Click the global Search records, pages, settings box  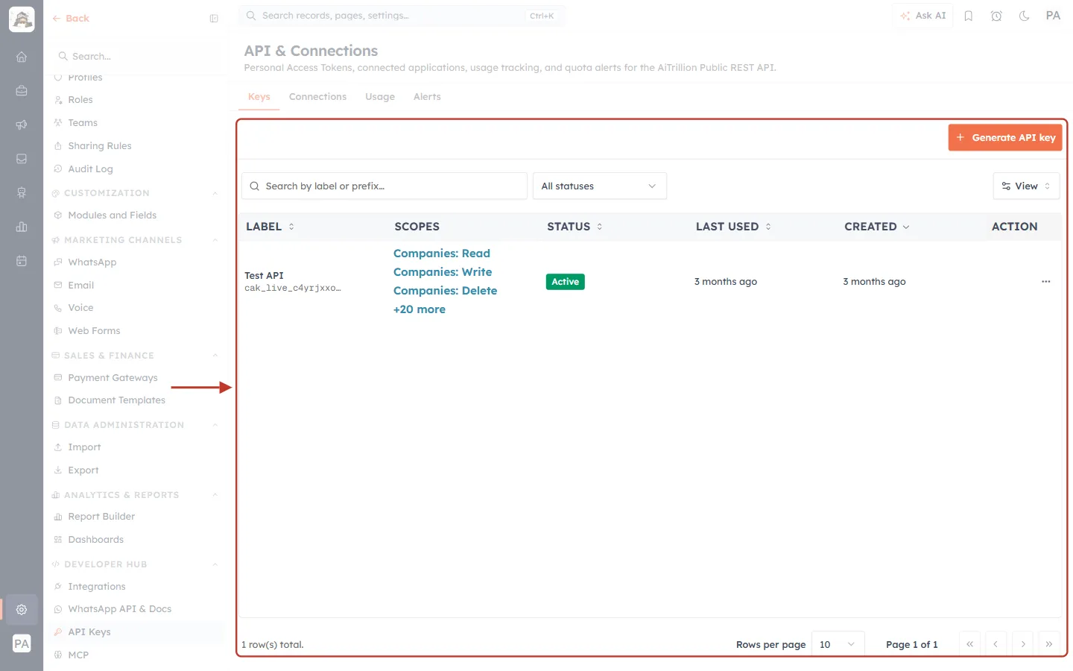point(402,16)
